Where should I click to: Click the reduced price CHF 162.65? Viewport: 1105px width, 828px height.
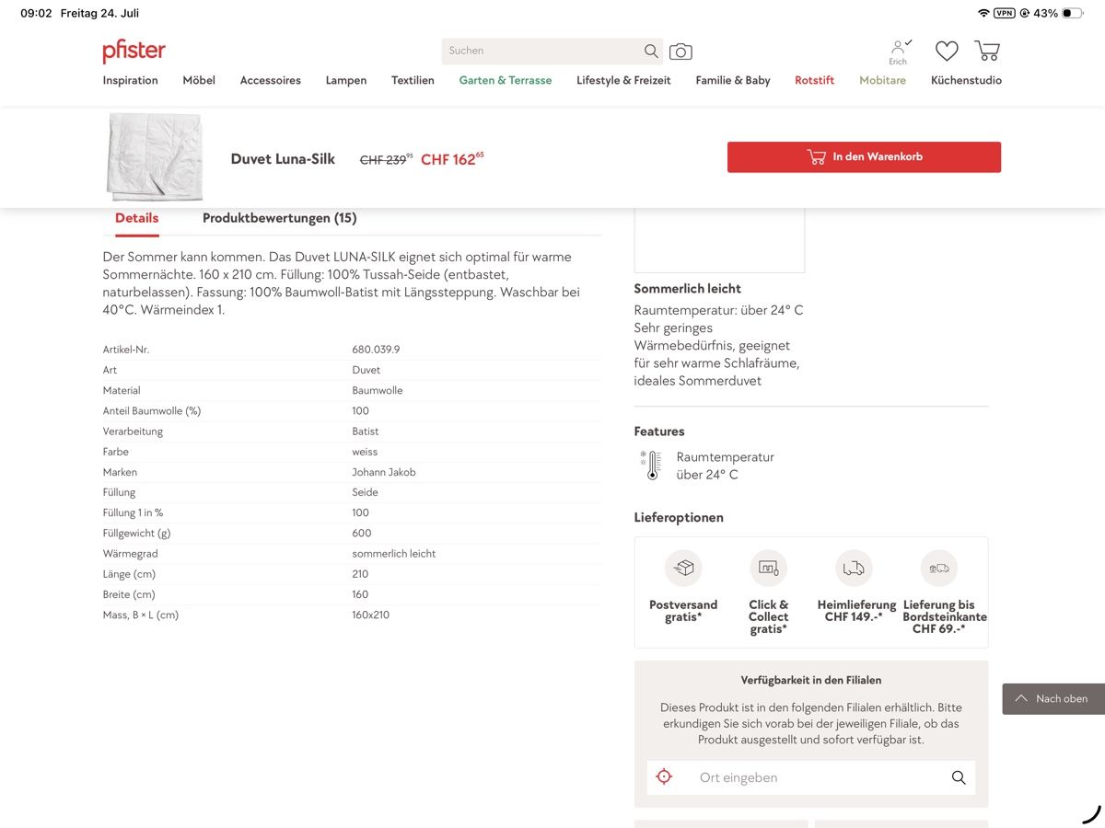click(452, 158)
